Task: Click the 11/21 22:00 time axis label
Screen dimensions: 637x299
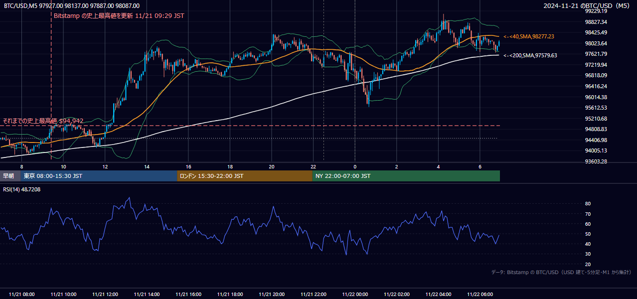Action: coord(314,295)
